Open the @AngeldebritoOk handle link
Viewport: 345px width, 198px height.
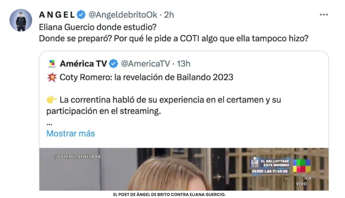(x=123, y=15)
